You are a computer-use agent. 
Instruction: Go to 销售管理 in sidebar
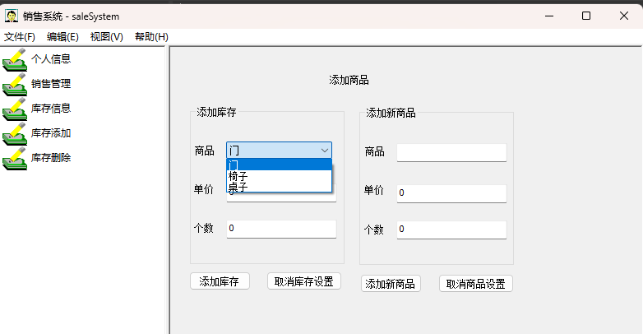(x=51, y=84)
